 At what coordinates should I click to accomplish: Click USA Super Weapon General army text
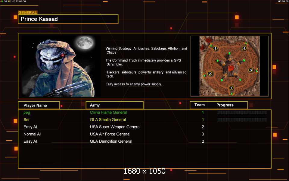(x=115, y=127)
